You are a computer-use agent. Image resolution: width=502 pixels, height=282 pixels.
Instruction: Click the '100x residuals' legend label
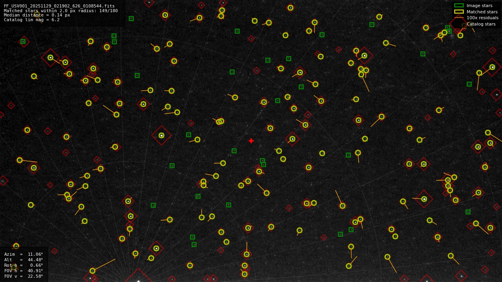tap(482, 18)
